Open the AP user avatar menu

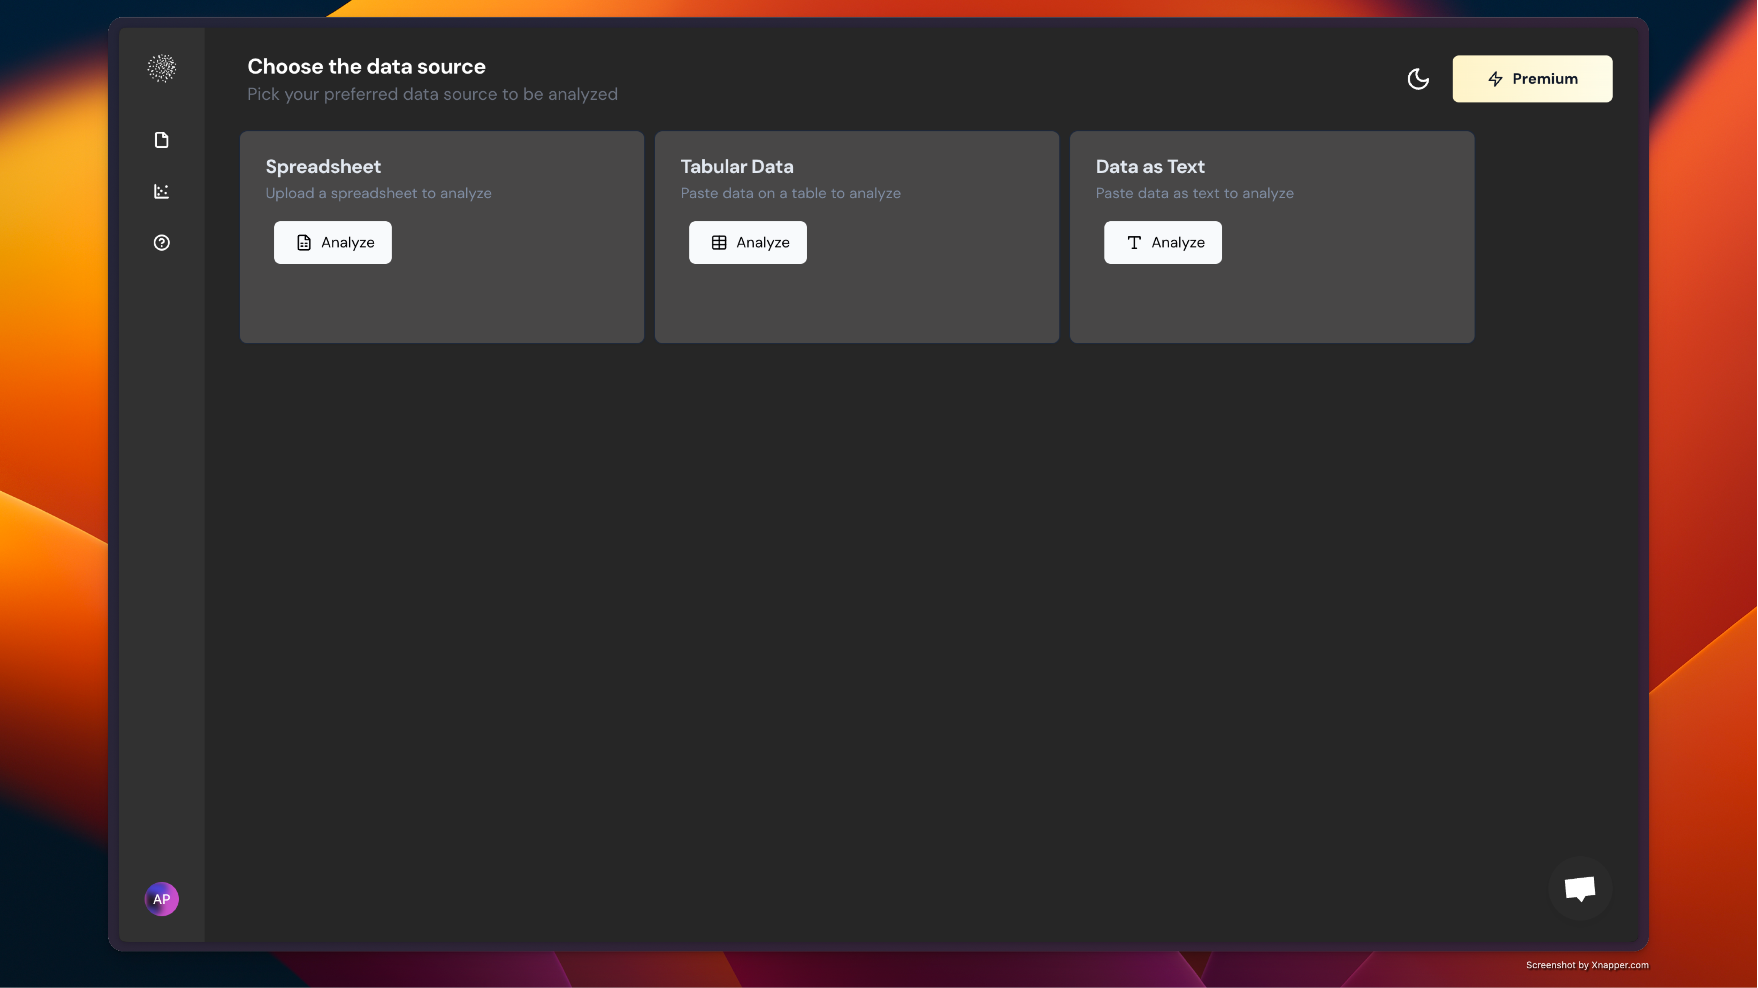tap(162, 899)
